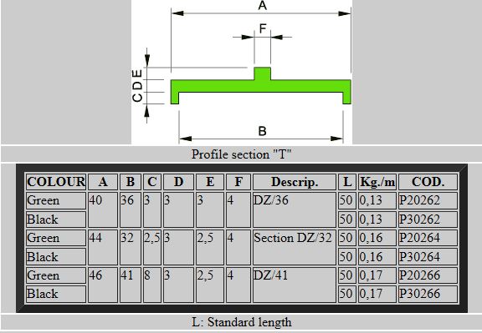Select product code P30262
Image resolution: width=482 pixels, height=333 pixels.
tap(419, 219)
